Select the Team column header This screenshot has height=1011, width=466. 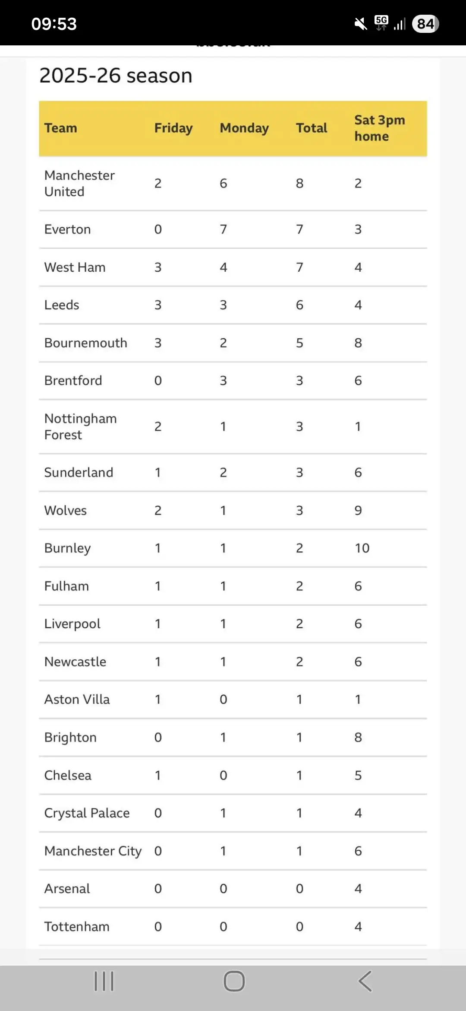[x=61, y=128]
